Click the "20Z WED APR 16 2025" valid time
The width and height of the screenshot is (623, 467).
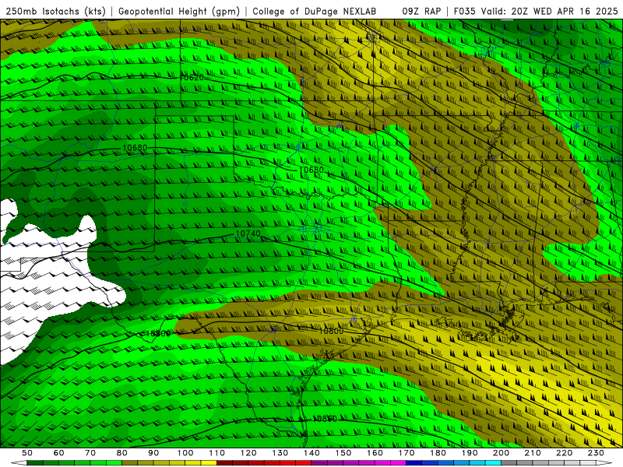[x=564, y=12]
